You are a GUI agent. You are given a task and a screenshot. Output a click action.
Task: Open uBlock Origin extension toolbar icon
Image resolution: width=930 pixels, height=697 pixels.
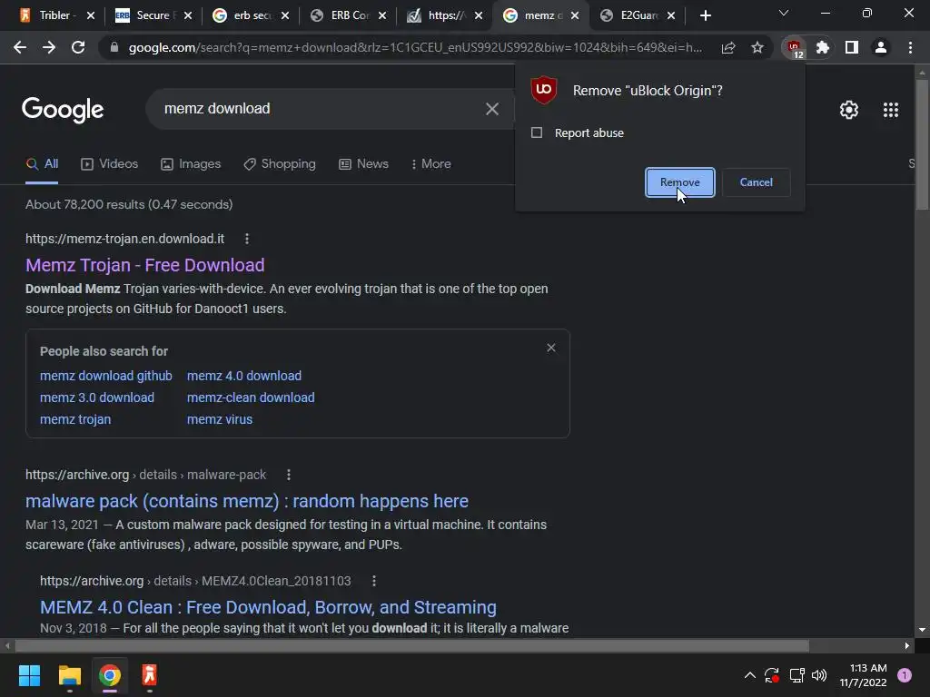(x=794, y=47)
